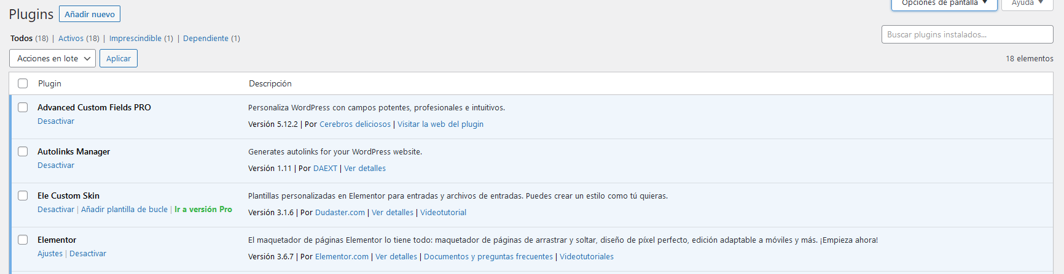The width and height of the screenshot is (1064, 274).
Task: Open Elementor Ajustes link
Action: [50, 253]
